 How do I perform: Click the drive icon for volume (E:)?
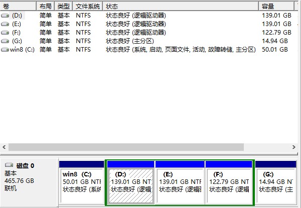5,24
